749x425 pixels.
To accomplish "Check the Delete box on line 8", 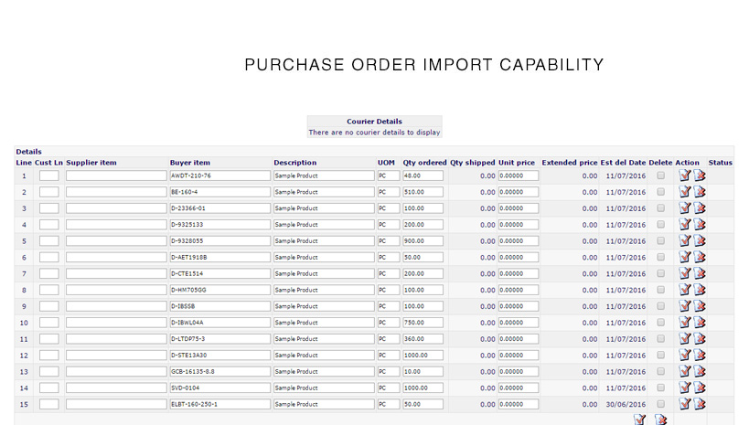I will coord(660,290).
